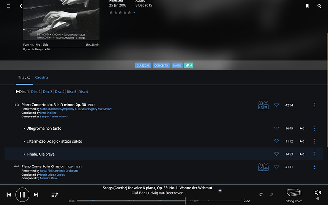
Task: Click the page vertical scrollbar
Action: tap(327, 90)
